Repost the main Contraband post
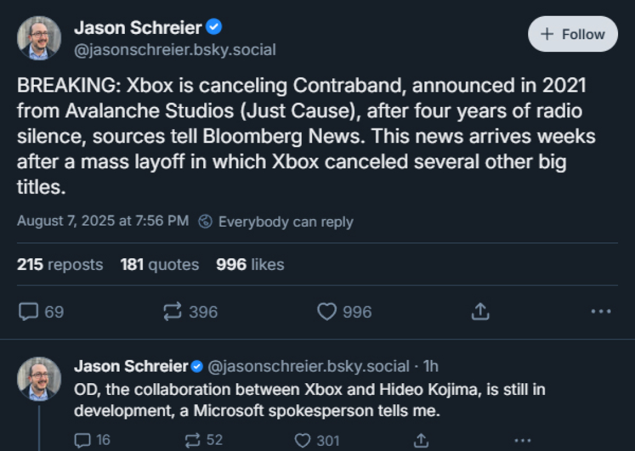This screenshot has height=451, width=635. click(173, 312)
